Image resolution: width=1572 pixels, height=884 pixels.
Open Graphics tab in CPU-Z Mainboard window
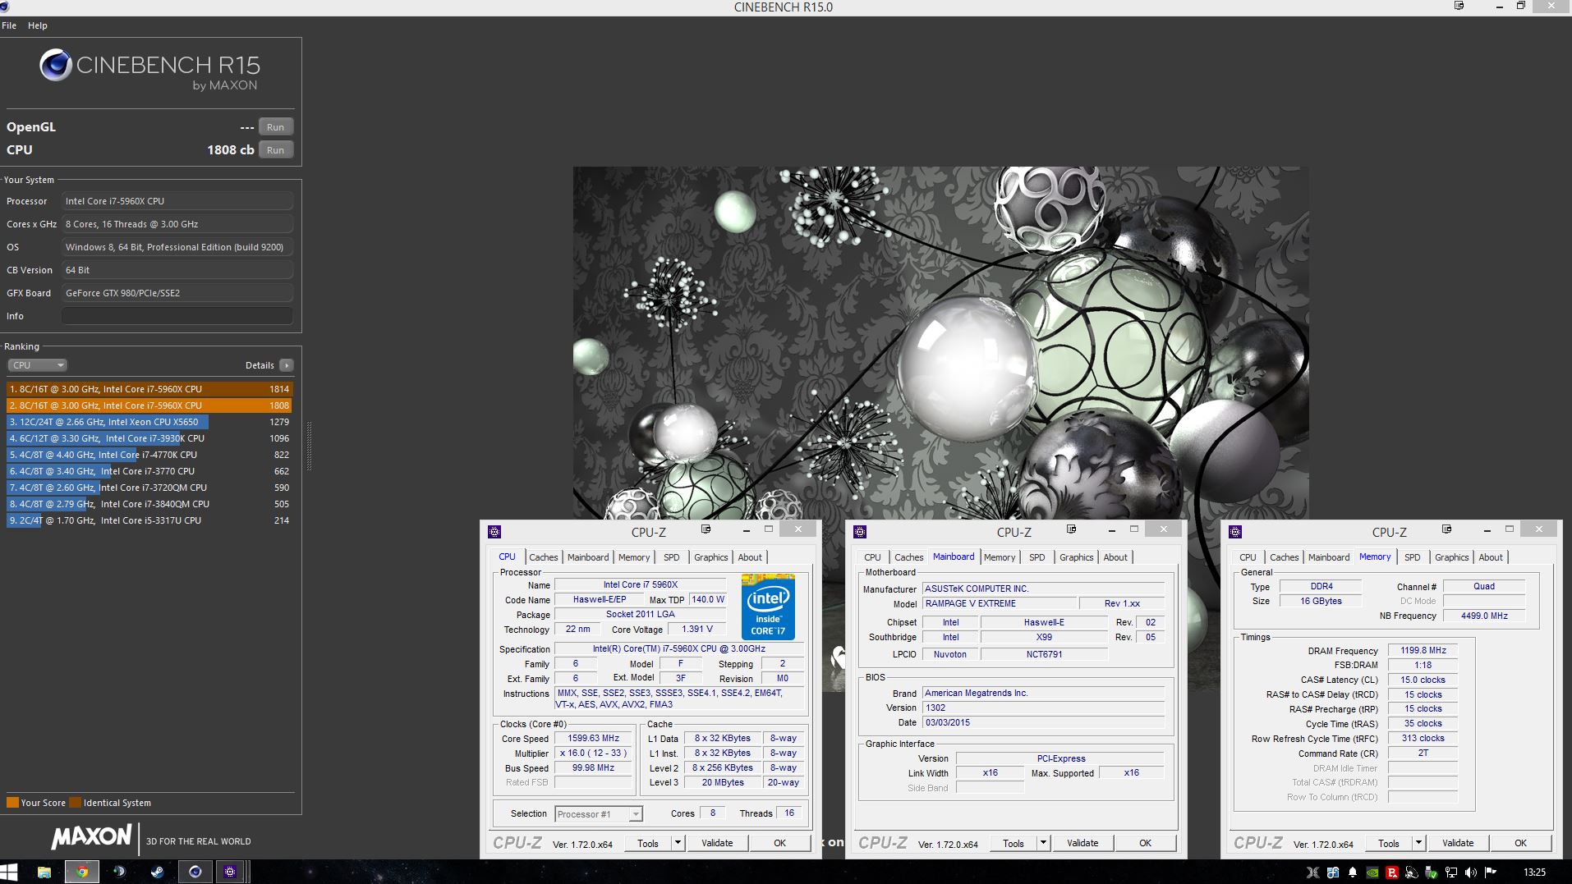click(x=1076, y=557)
